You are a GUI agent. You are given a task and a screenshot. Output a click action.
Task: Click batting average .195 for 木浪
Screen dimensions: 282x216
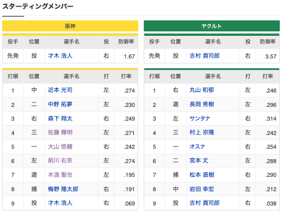pyautogui.click(x=129, y=175)
